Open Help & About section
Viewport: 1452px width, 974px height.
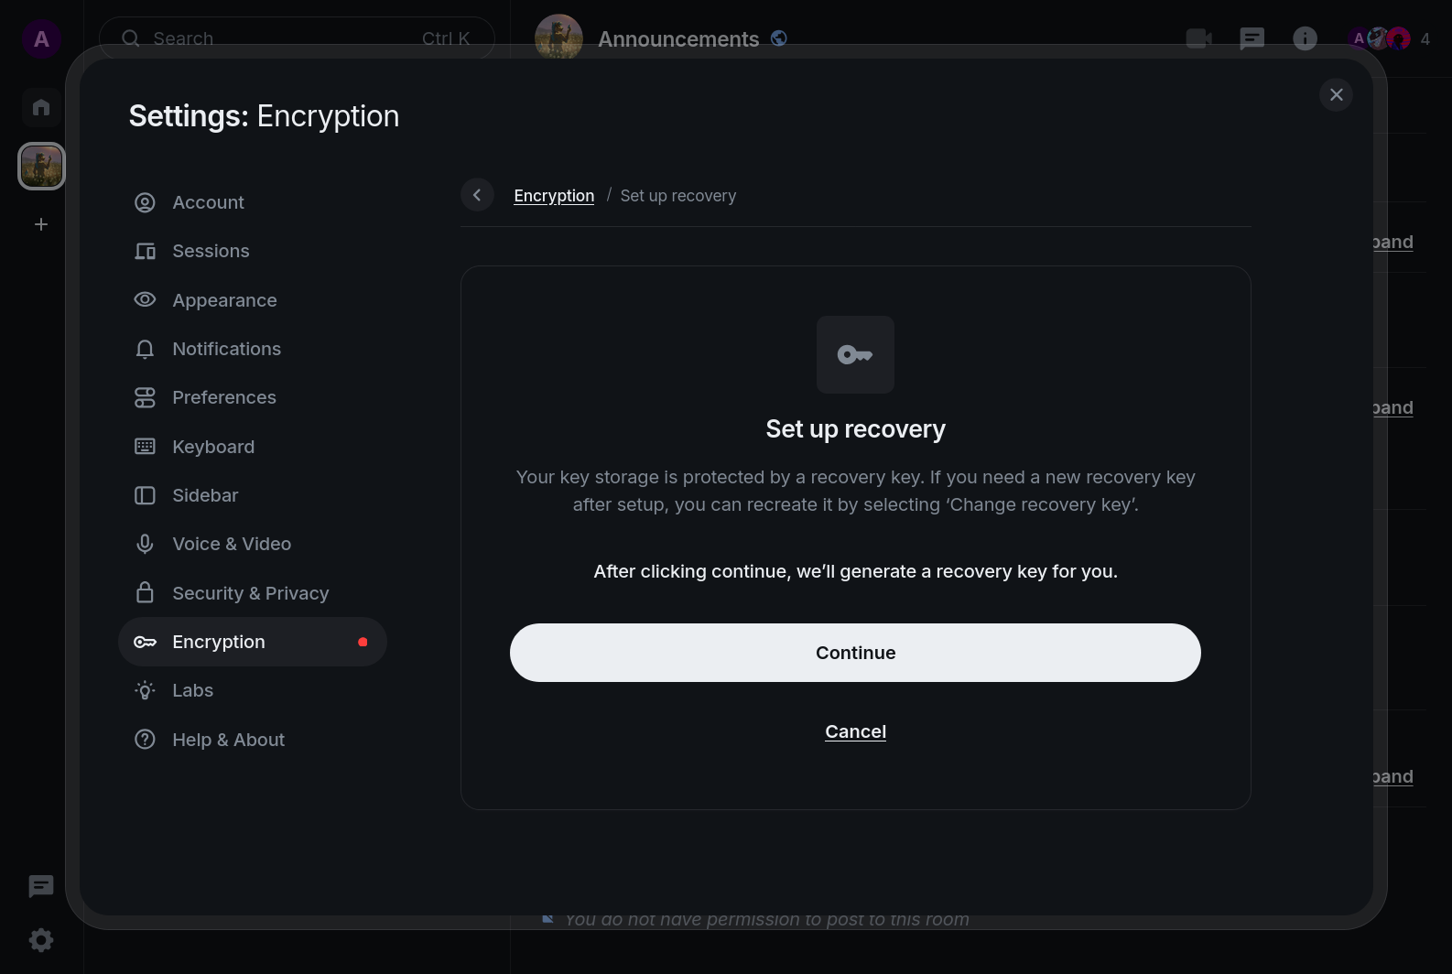[228, 740]
